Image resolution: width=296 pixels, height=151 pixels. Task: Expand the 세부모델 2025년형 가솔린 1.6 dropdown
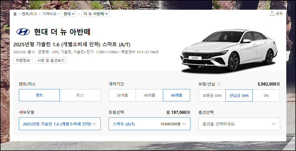pos(60,124)
